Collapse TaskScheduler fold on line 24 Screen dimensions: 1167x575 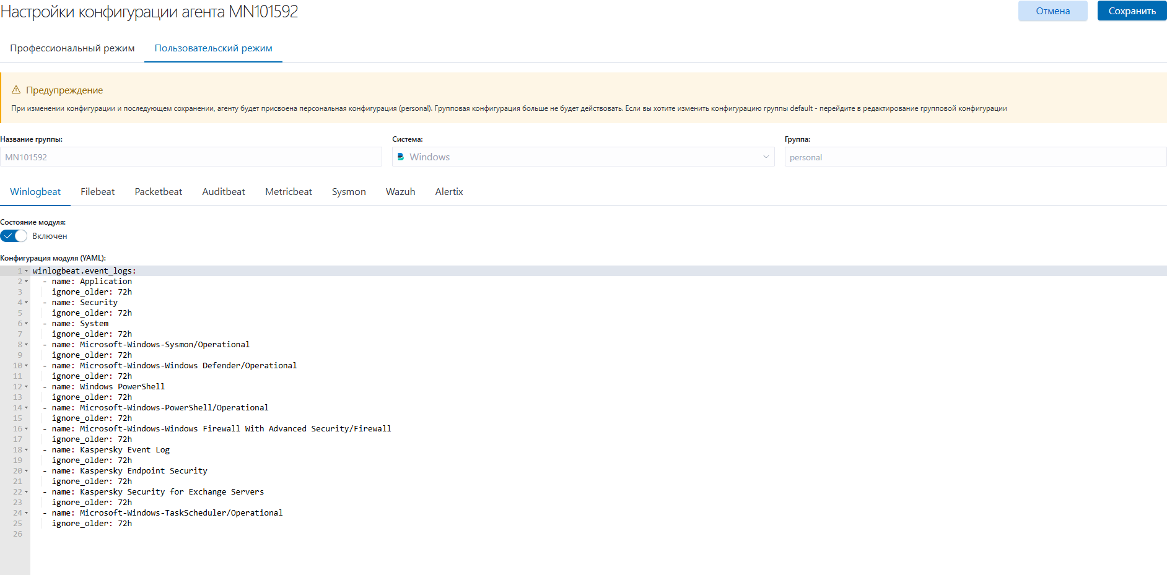click(x=27, y=513)
